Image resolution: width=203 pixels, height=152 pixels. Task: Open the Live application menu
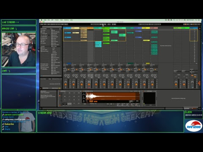[45, 20]
